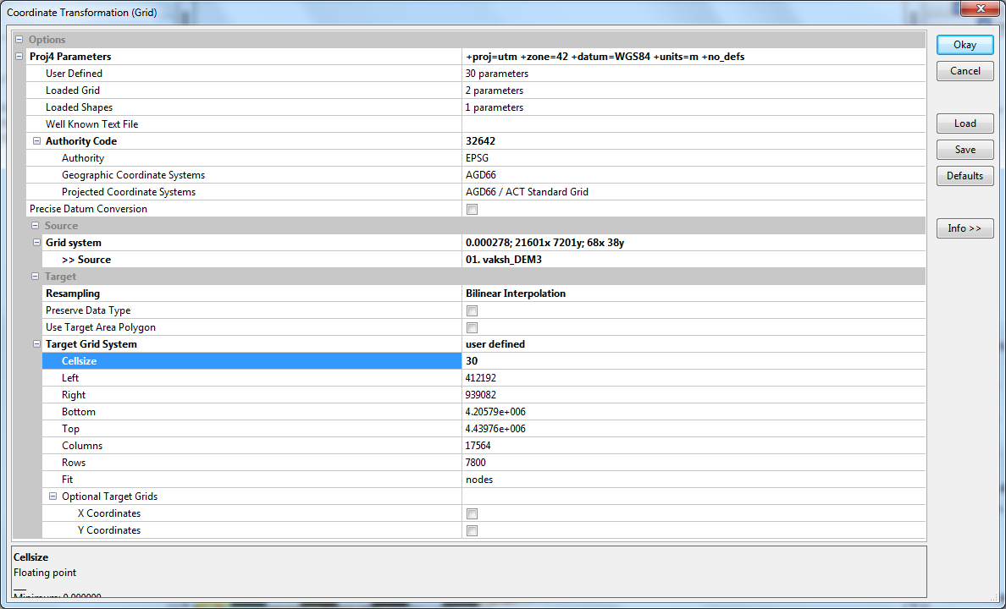Choose Projected Coordinate System AGD66 / ACT Standard Grid
Viewport: 1006px width, 609px height.
pyautogui.click(x=694, y=192)
